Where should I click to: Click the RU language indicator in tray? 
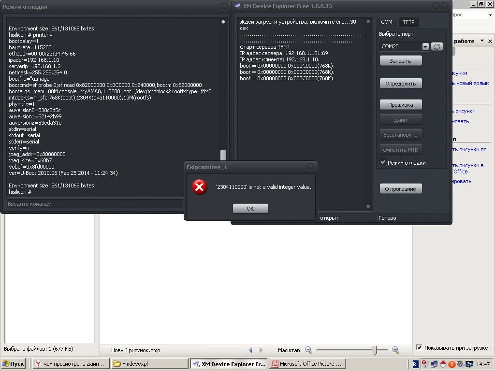click(x=416, y=364)
